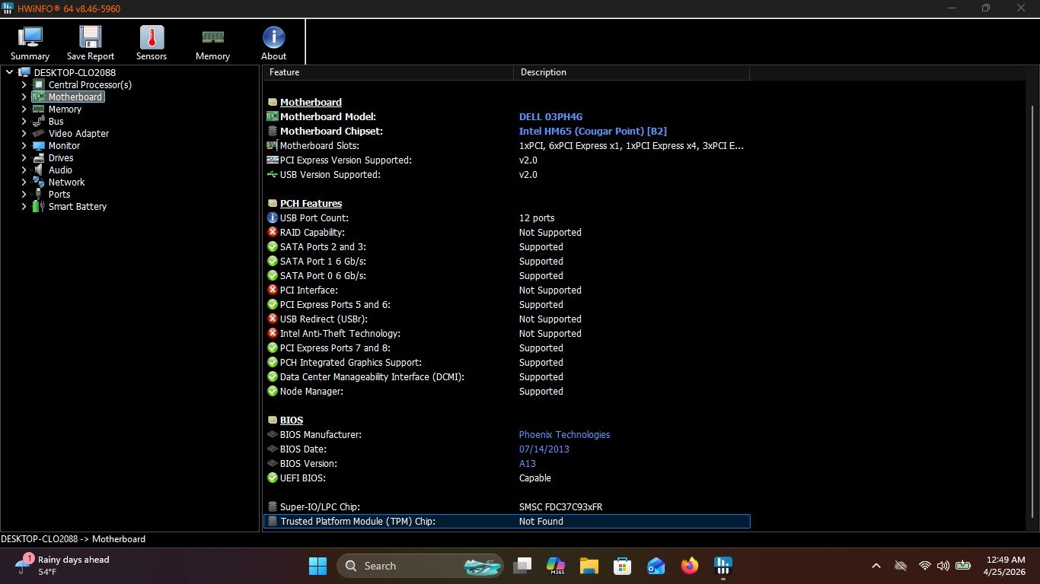Expand the Central Processor(s) node
The width and height of the screenshot is (1040, 584).
pyautogui.click(x=24, y=85)
